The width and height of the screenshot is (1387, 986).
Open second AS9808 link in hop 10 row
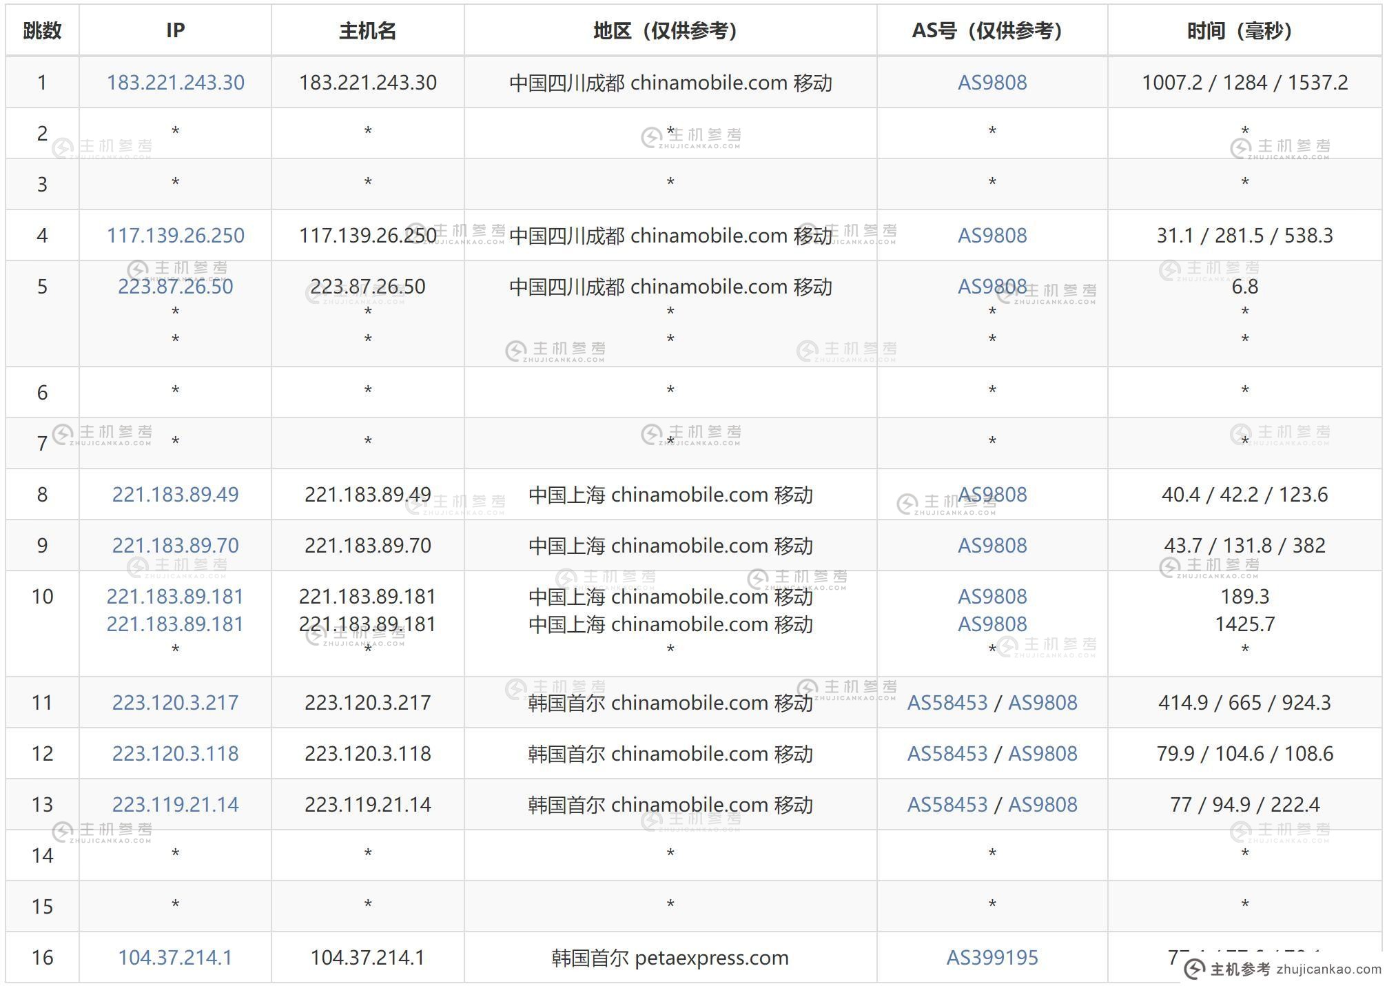coord(992,624)
